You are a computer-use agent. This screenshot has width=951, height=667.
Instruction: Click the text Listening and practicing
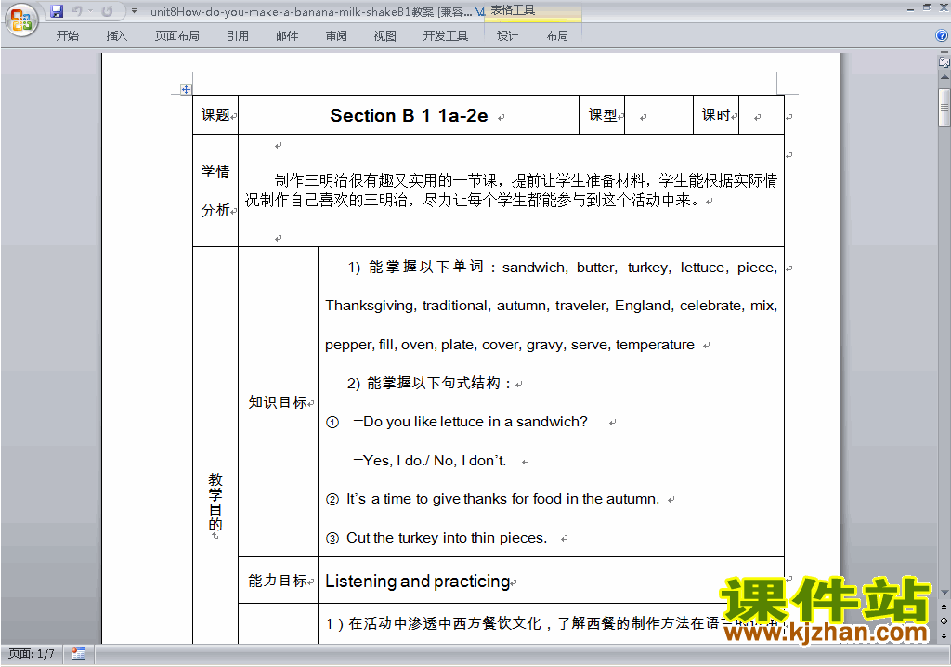point(417,581)
